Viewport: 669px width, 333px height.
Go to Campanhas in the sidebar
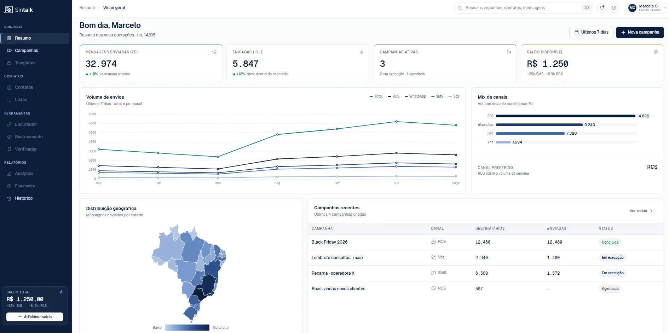click(35, 51)
